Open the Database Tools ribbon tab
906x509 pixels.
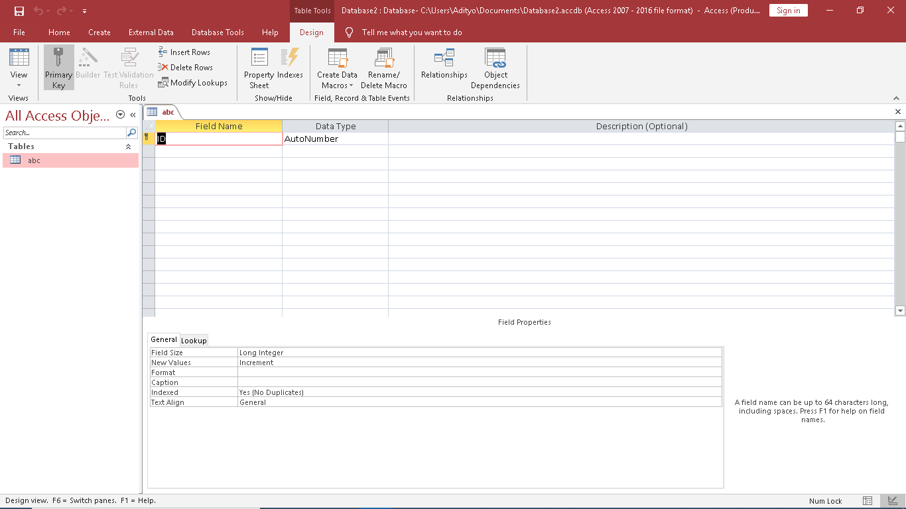tap(218, 32)
